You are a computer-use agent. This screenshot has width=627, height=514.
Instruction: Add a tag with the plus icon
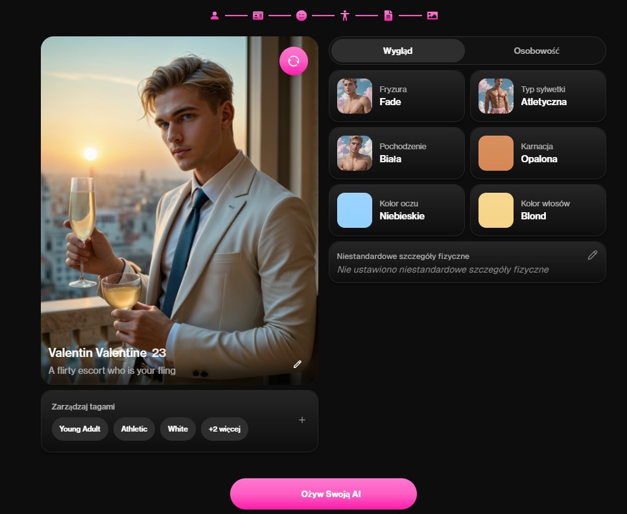point(302,420)
